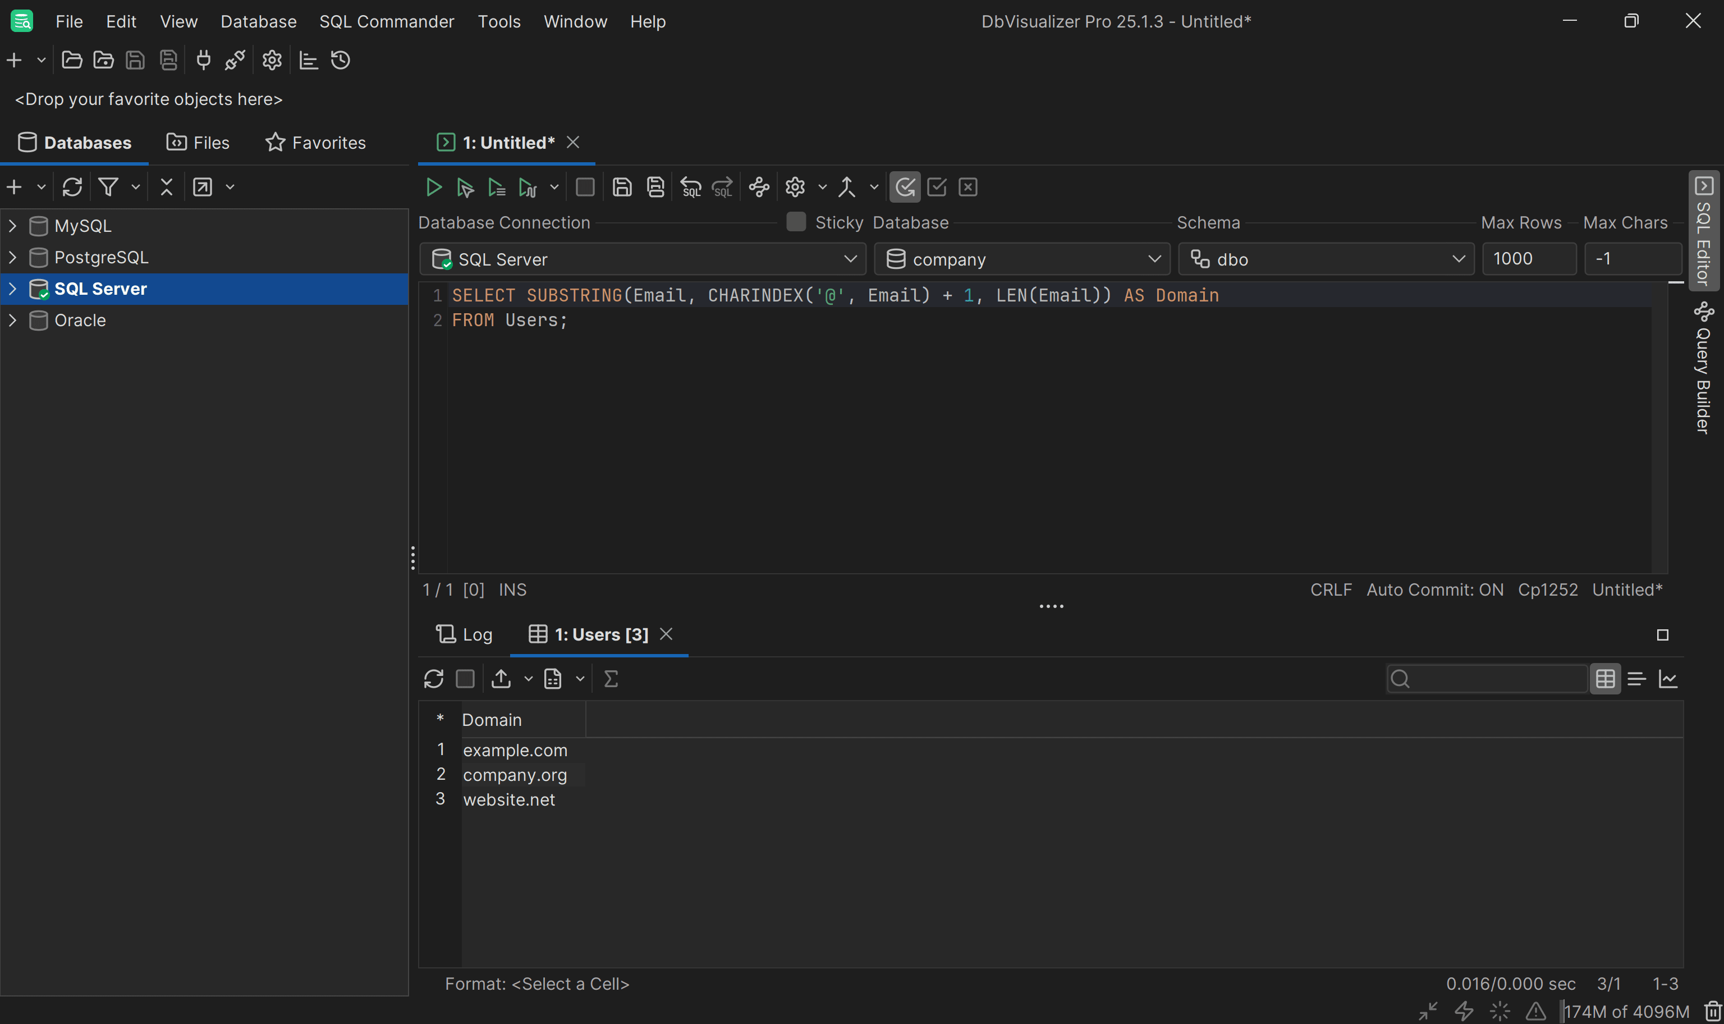Click the SQL Editor side tab
This screenshot has height=1024, width=1724.
click(x=1703, y=231)
